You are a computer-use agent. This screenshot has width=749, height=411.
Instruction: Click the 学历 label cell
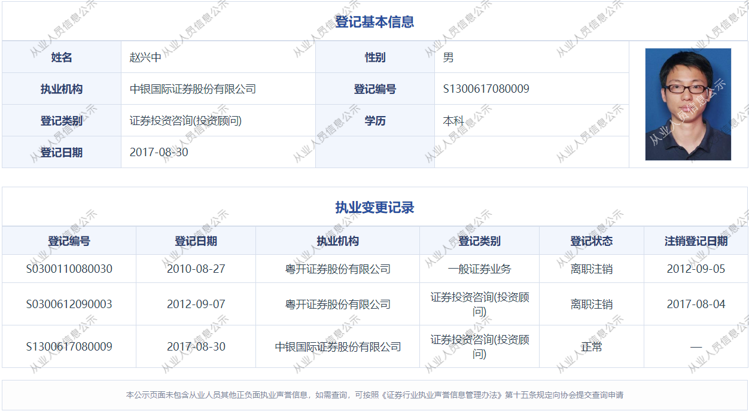375,121
